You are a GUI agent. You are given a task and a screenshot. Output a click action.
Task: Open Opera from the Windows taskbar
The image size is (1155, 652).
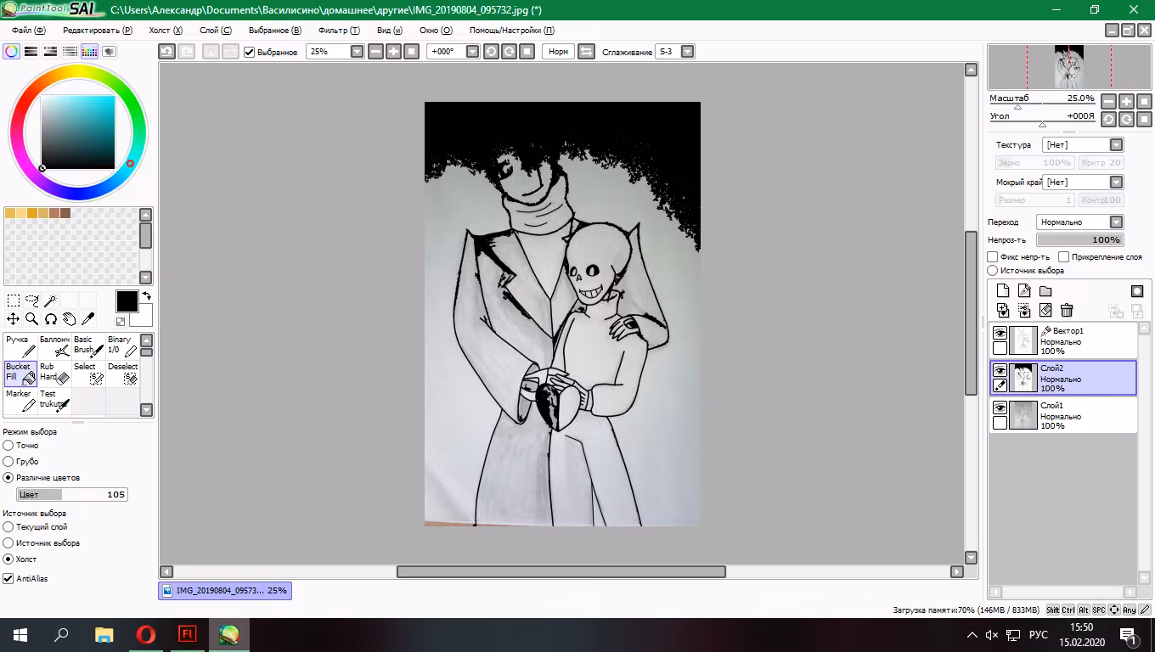tap(146, 634)
